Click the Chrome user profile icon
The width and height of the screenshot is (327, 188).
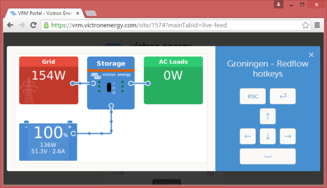pyautogui.click(x=279, y=4)
